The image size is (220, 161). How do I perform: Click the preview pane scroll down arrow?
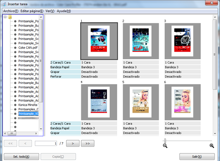coord(215,133)
